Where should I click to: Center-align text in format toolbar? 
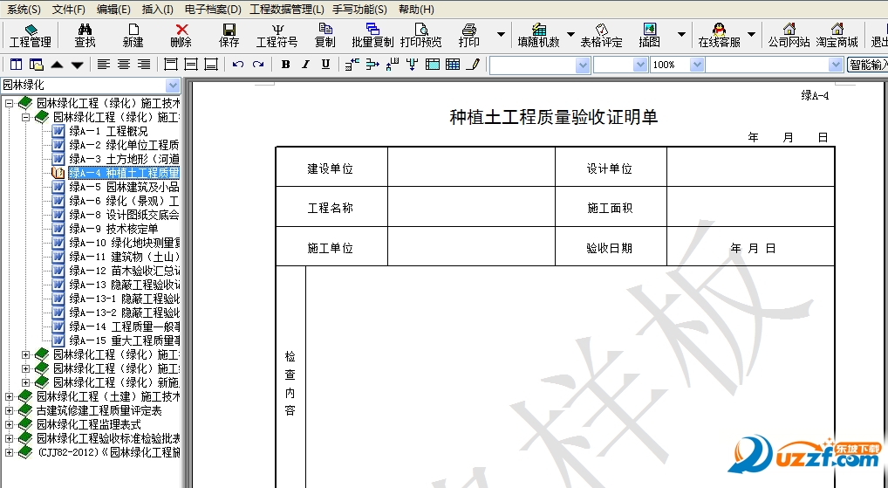124,65
